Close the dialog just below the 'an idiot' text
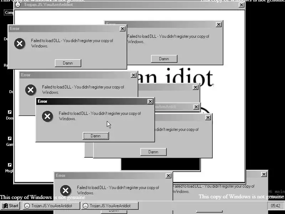 click(x=195, y=87)
